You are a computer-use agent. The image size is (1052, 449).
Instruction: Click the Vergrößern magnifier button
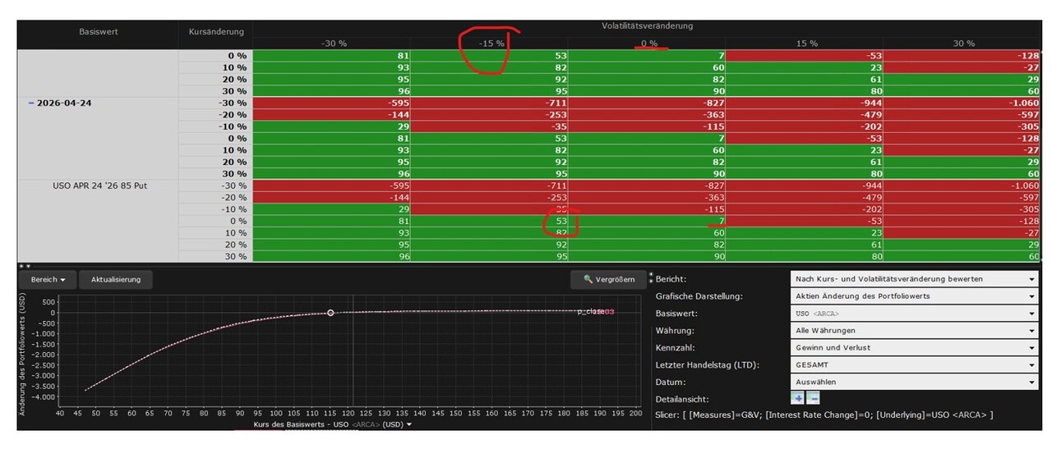pos(608,279)
